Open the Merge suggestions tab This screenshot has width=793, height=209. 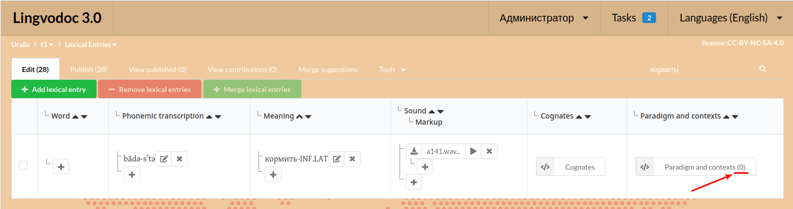(328, 69)
